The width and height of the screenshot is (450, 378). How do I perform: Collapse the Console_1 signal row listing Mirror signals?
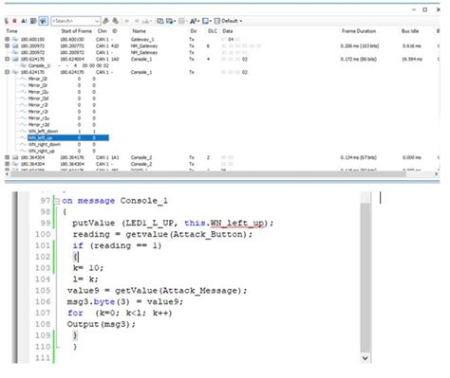click(x=8, y=72)
